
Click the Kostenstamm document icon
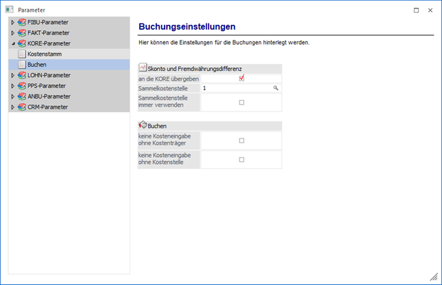[22, 54]
